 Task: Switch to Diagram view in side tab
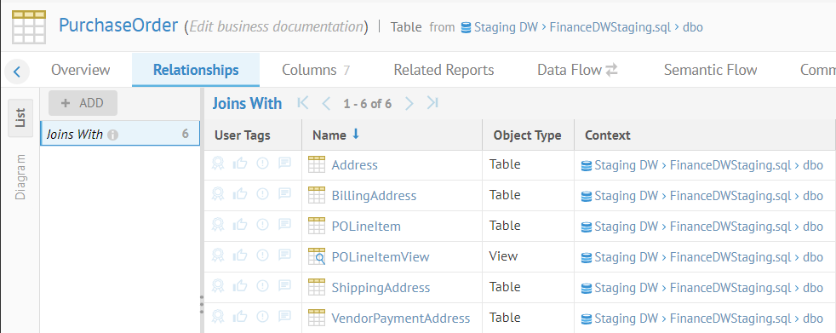(x=20, y=177)
